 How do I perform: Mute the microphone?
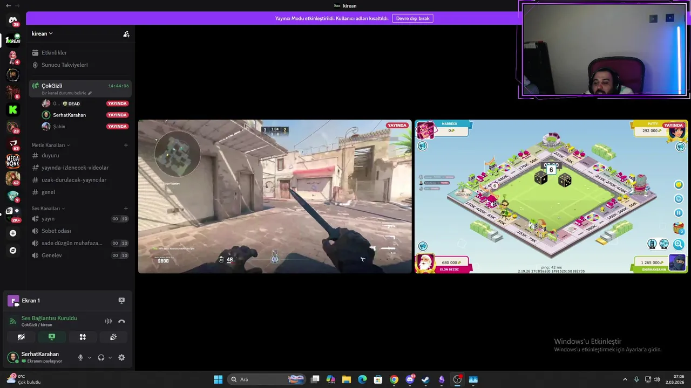(80, 357)
